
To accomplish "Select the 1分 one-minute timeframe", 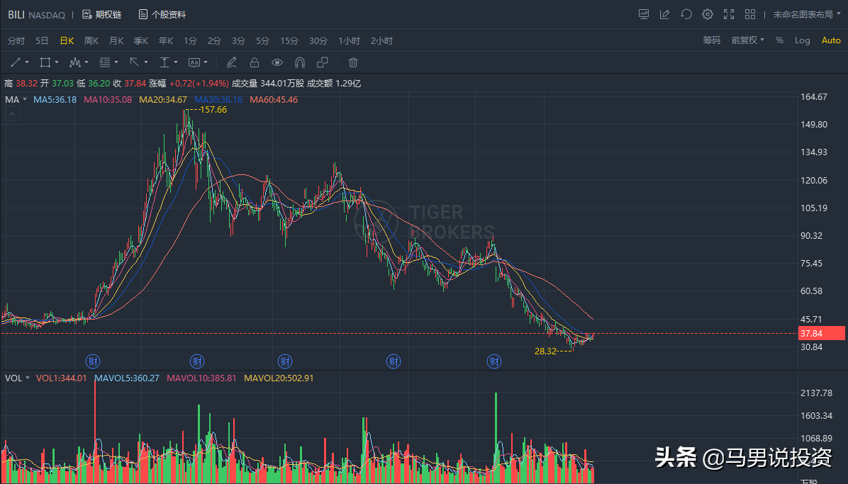I will (190, 41).
